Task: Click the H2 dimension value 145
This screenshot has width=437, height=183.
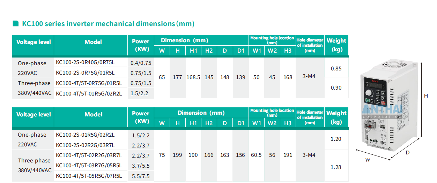Action: click(x=209, y=77)
